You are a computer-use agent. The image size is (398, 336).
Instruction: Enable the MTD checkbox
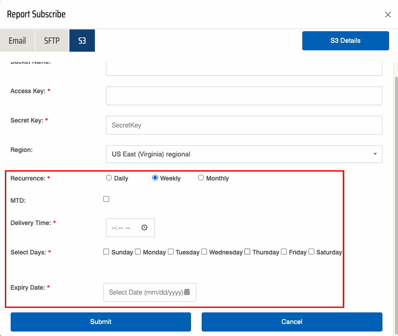pyautogui.click(x=106, y=199)
